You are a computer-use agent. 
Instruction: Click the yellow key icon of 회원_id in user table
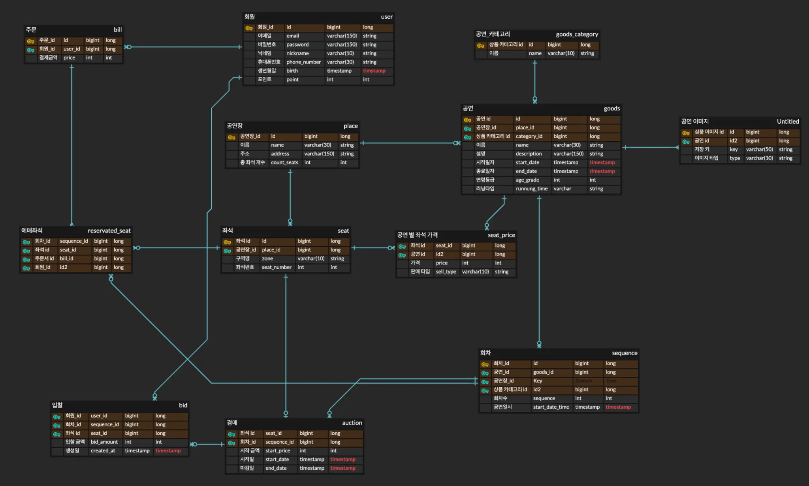click(249, 28)
